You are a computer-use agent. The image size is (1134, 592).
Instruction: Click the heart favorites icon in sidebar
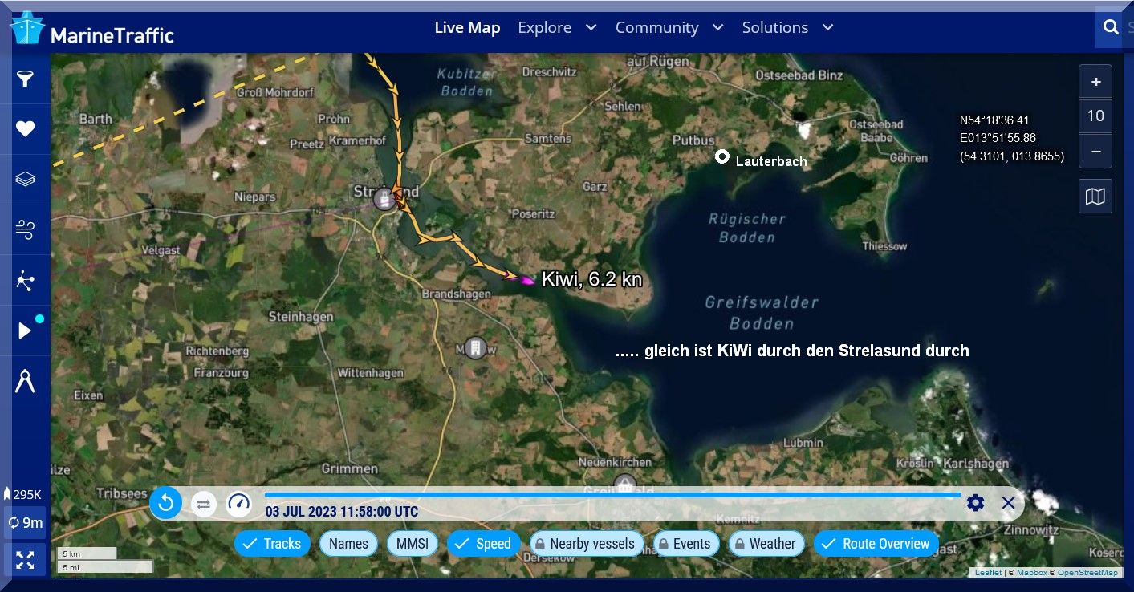tap(26, 129)
